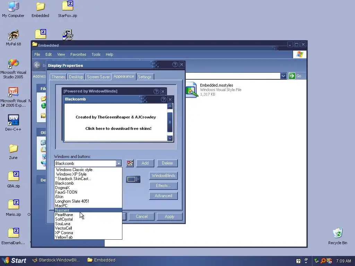This screenshot has height=266, width=355.
Task: Click the help tray icon in taskbar
Action: coord(298,261)
